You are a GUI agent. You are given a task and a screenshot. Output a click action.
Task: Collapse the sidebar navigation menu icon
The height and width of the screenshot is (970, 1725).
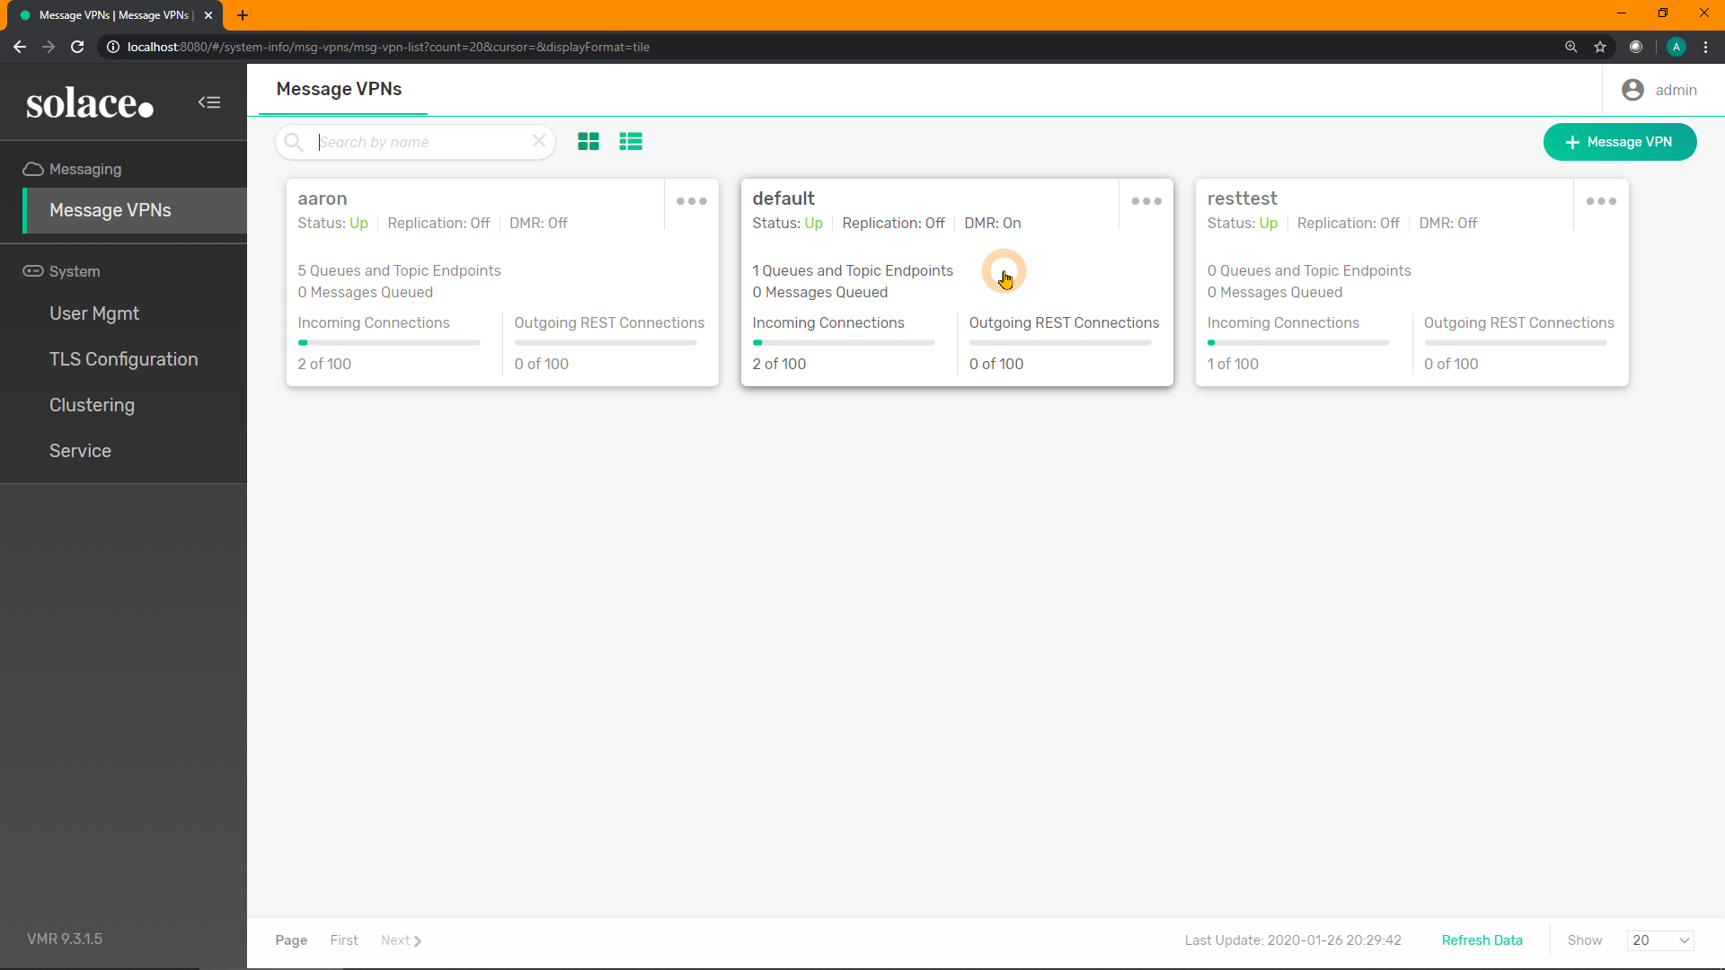[x=209, y=102]
